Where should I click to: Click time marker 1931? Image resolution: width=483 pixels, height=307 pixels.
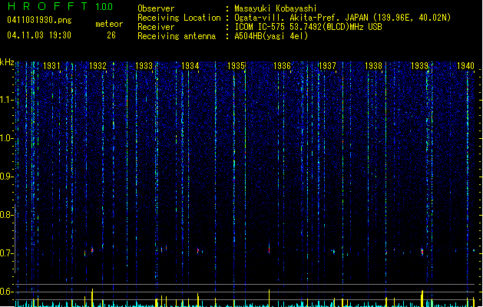pyautogui.click(x=51, y=66)
